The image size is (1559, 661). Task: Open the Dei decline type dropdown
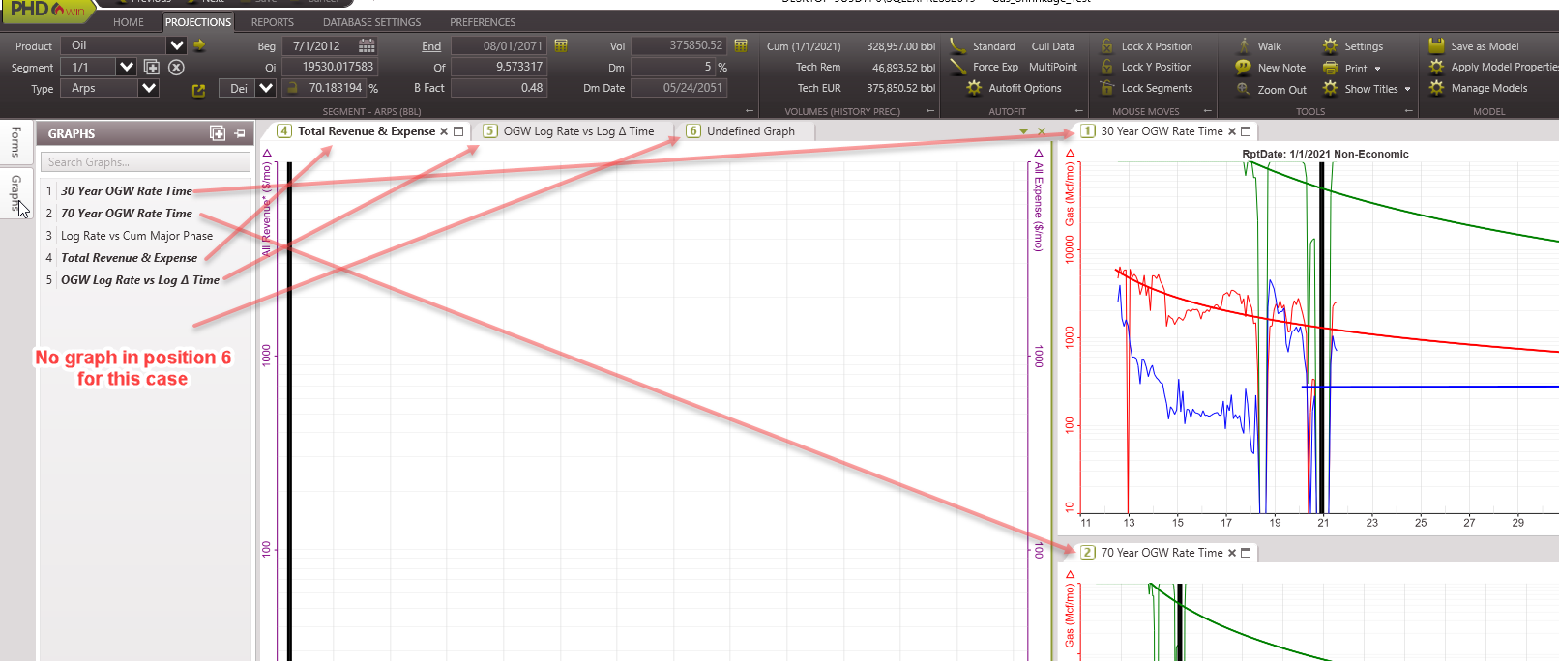[266, 88]
